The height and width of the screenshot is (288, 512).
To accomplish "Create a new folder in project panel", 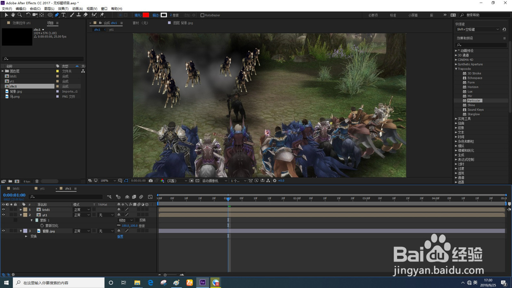I will tap(10, 182).
